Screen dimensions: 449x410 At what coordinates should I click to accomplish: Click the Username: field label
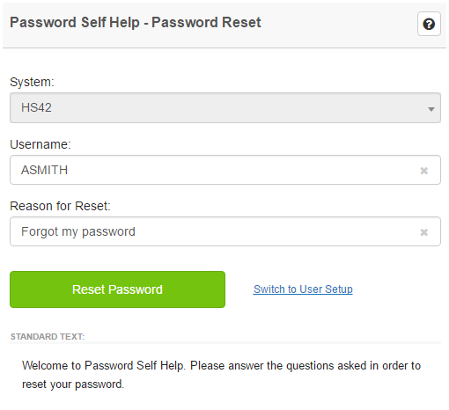click(40, 144)
